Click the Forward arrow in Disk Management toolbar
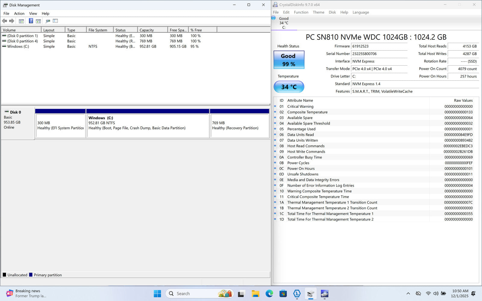The height and width of the screenshot is (301, 482). 12,21
